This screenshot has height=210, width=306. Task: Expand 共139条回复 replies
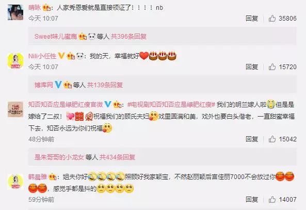coord(105,85)
